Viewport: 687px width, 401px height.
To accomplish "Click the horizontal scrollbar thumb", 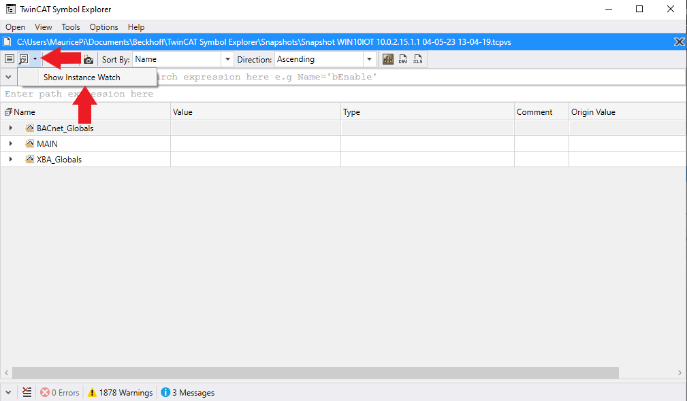I will [x=315, y=372].
